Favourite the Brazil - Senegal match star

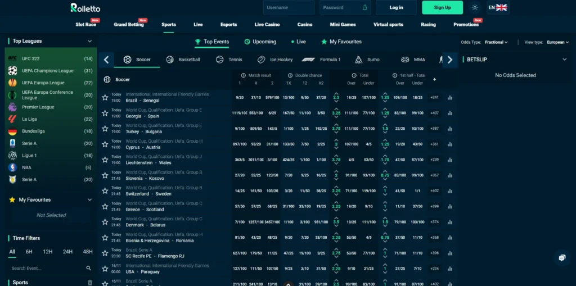pos(105,97)
